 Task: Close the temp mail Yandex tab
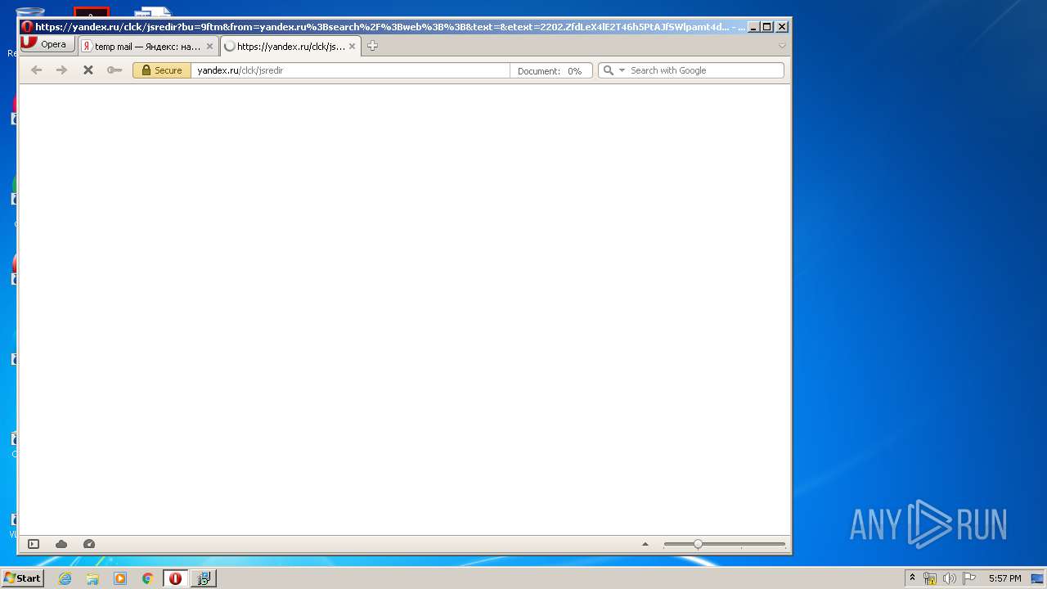[x=209, y=47]
